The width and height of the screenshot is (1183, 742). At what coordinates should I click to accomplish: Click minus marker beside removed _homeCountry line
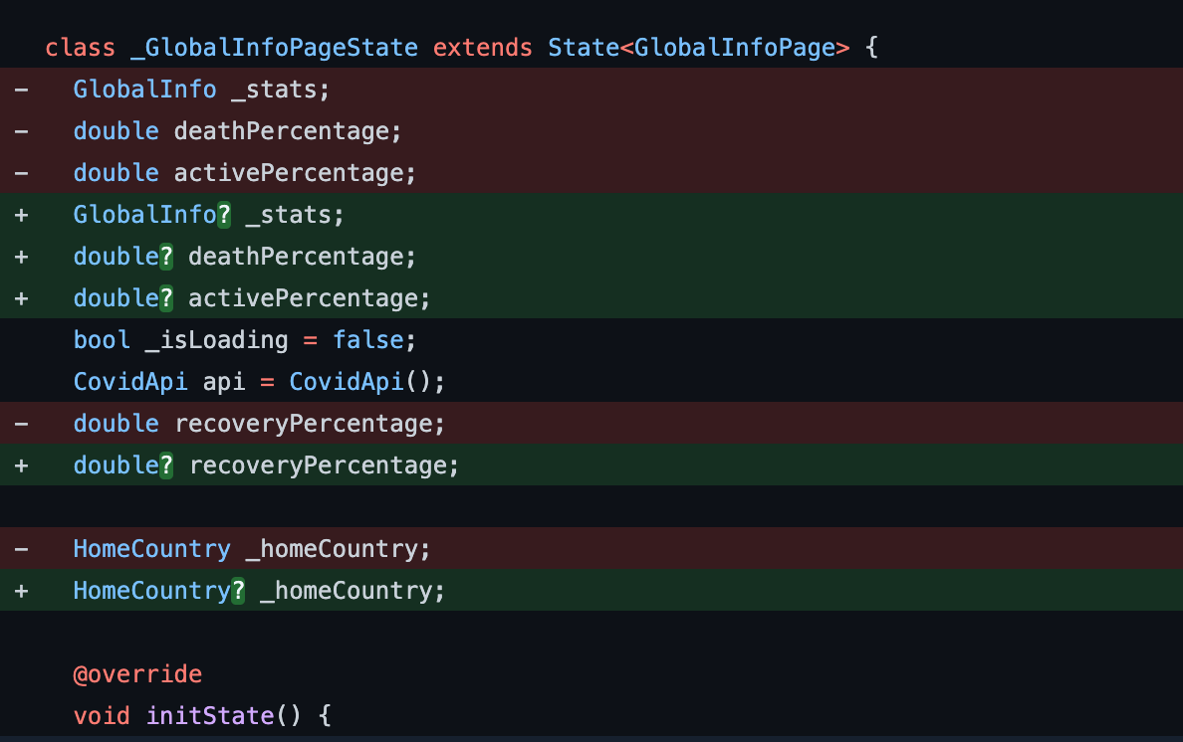[22, 549]
